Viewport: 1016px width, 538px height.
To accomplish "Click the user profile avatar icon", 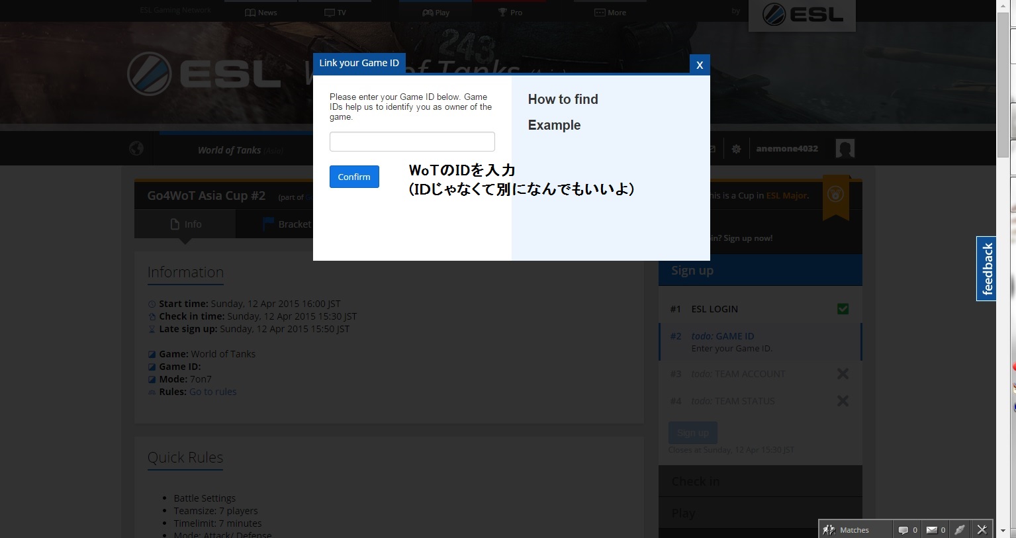I will pyautogui.click(x=845, y=149).
